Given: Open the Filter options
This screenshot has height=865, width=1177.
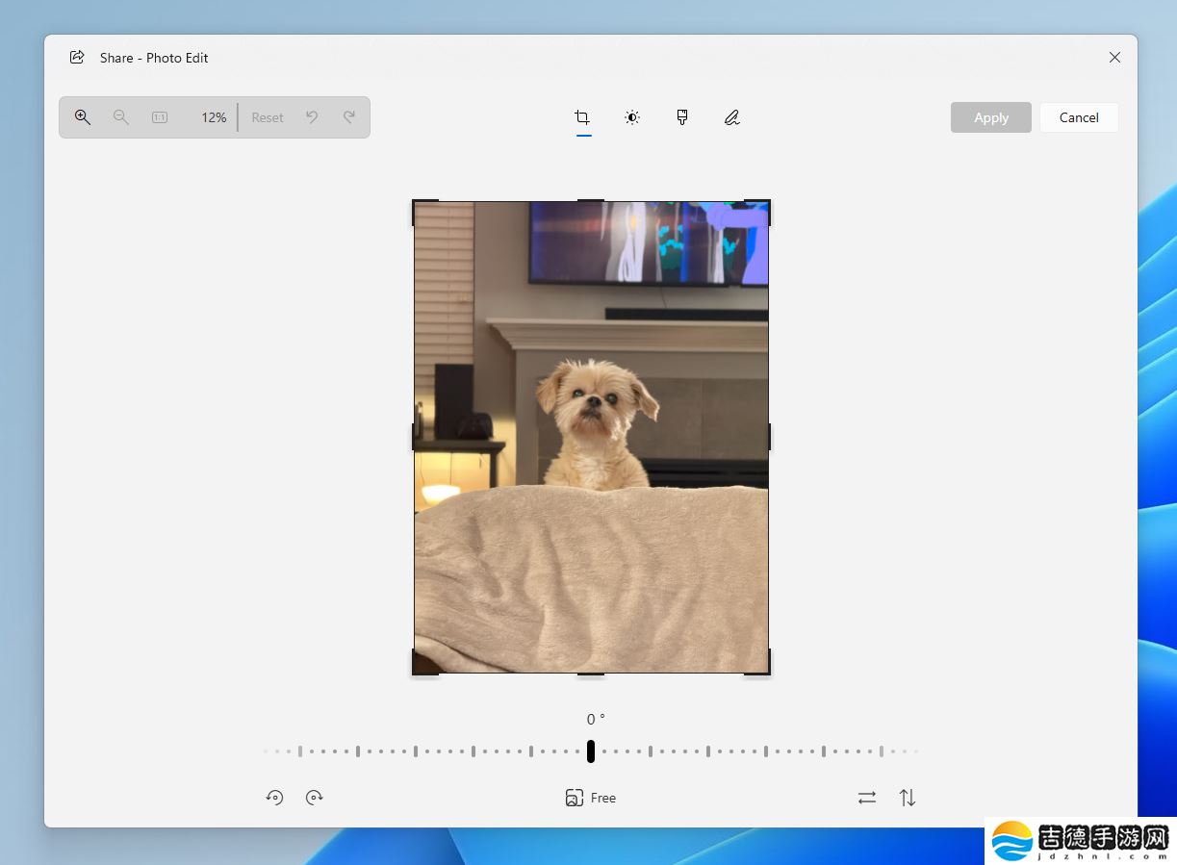Looking at the screenshot, I should tap(681, 116).
